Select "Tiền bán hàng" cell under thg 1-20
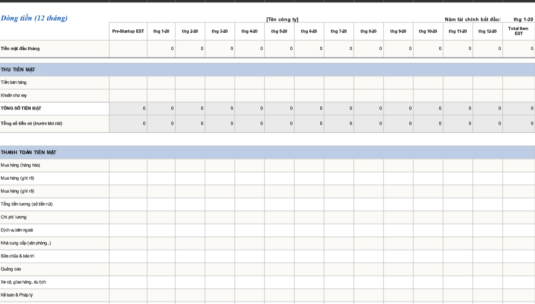Screen dimensions: 535x304 click(161, 83)
